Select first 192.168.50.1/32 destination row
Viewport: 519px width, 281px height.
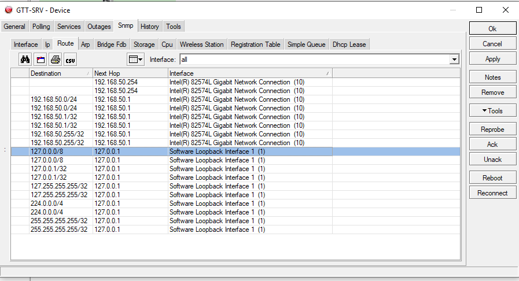pos(235,117)
